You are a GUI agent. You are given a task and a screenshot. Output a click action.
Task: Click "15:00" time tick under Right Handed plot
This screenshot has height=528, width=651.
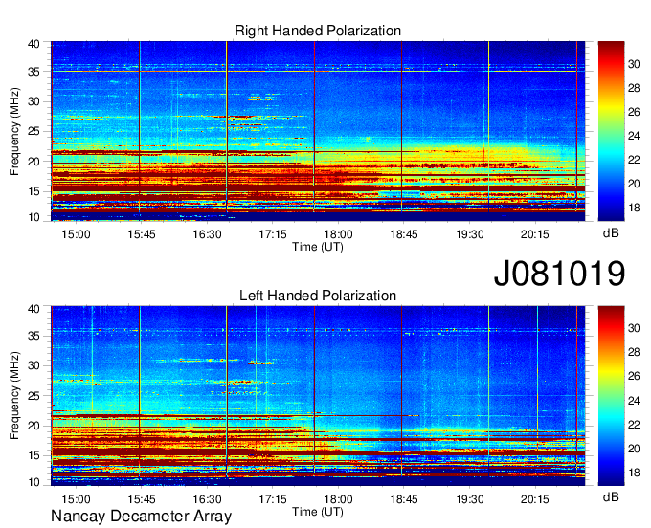pyautogui.click(x=76, y=234)
